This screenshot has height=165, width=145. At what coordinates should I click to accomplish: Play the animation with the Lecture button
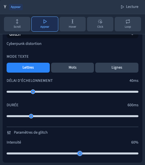(130, 7)
